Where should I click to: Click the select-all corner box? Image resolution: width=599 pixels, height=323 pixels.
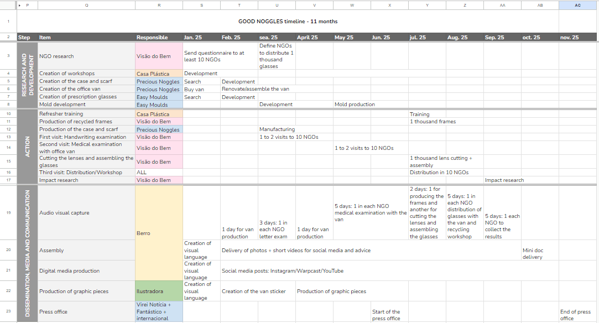tap(8, 5)
